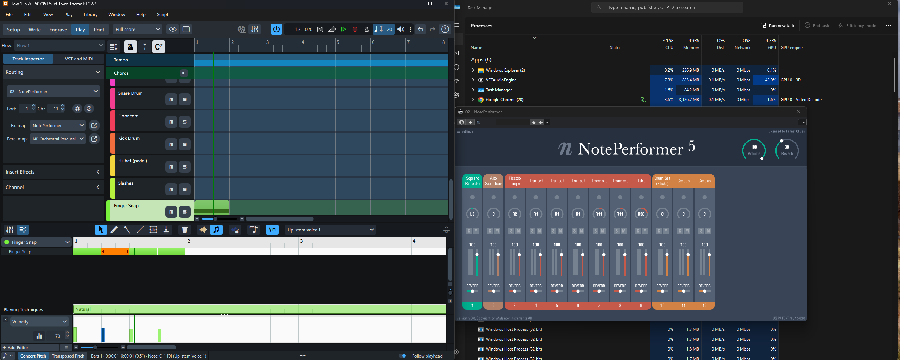Mute the Snare Drum track
The image size is (900, 360).
click(171, 99)
